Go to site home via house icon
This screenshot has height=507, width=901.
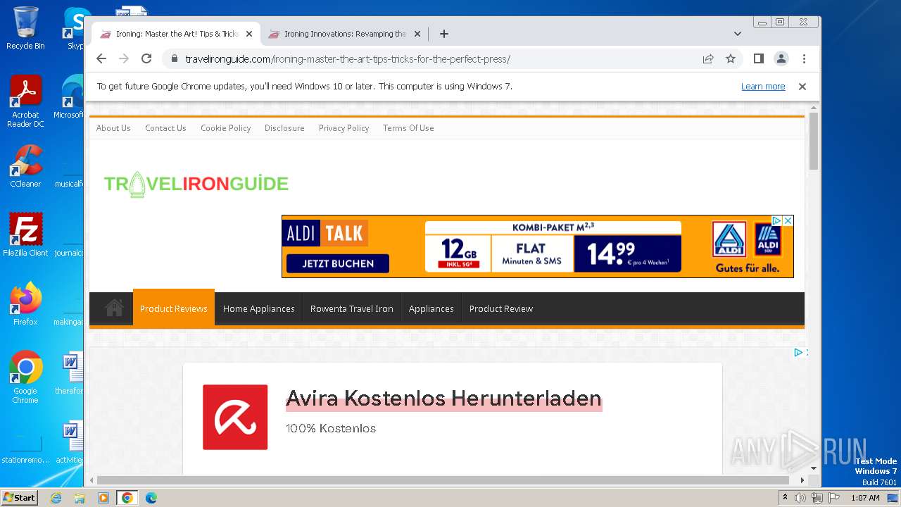(x=114, y=308)
